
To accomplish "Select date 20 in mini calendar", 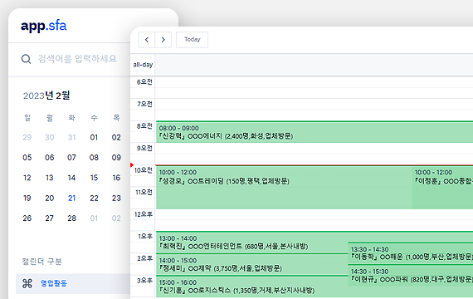I will tap(50, 198).
